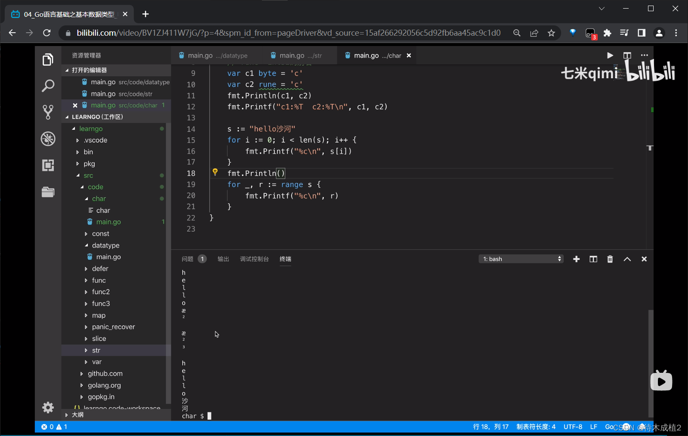Screen dimensions: 688x436
Task: Select the 1: bash terminal dropdown
Action: coord(521,259)
